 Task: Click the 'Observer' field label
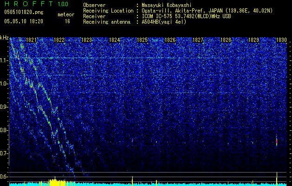click(x=94, y=5)
